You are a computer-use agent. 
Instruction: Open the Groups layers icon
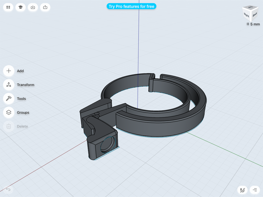pyautogui.click(x=9, y=112)
